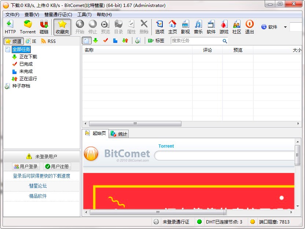Image resolution: width=305 pixels, height=229 pixels.
Task: Open the 收藏夹 favorites panel
Action: (x=62, y=26)
